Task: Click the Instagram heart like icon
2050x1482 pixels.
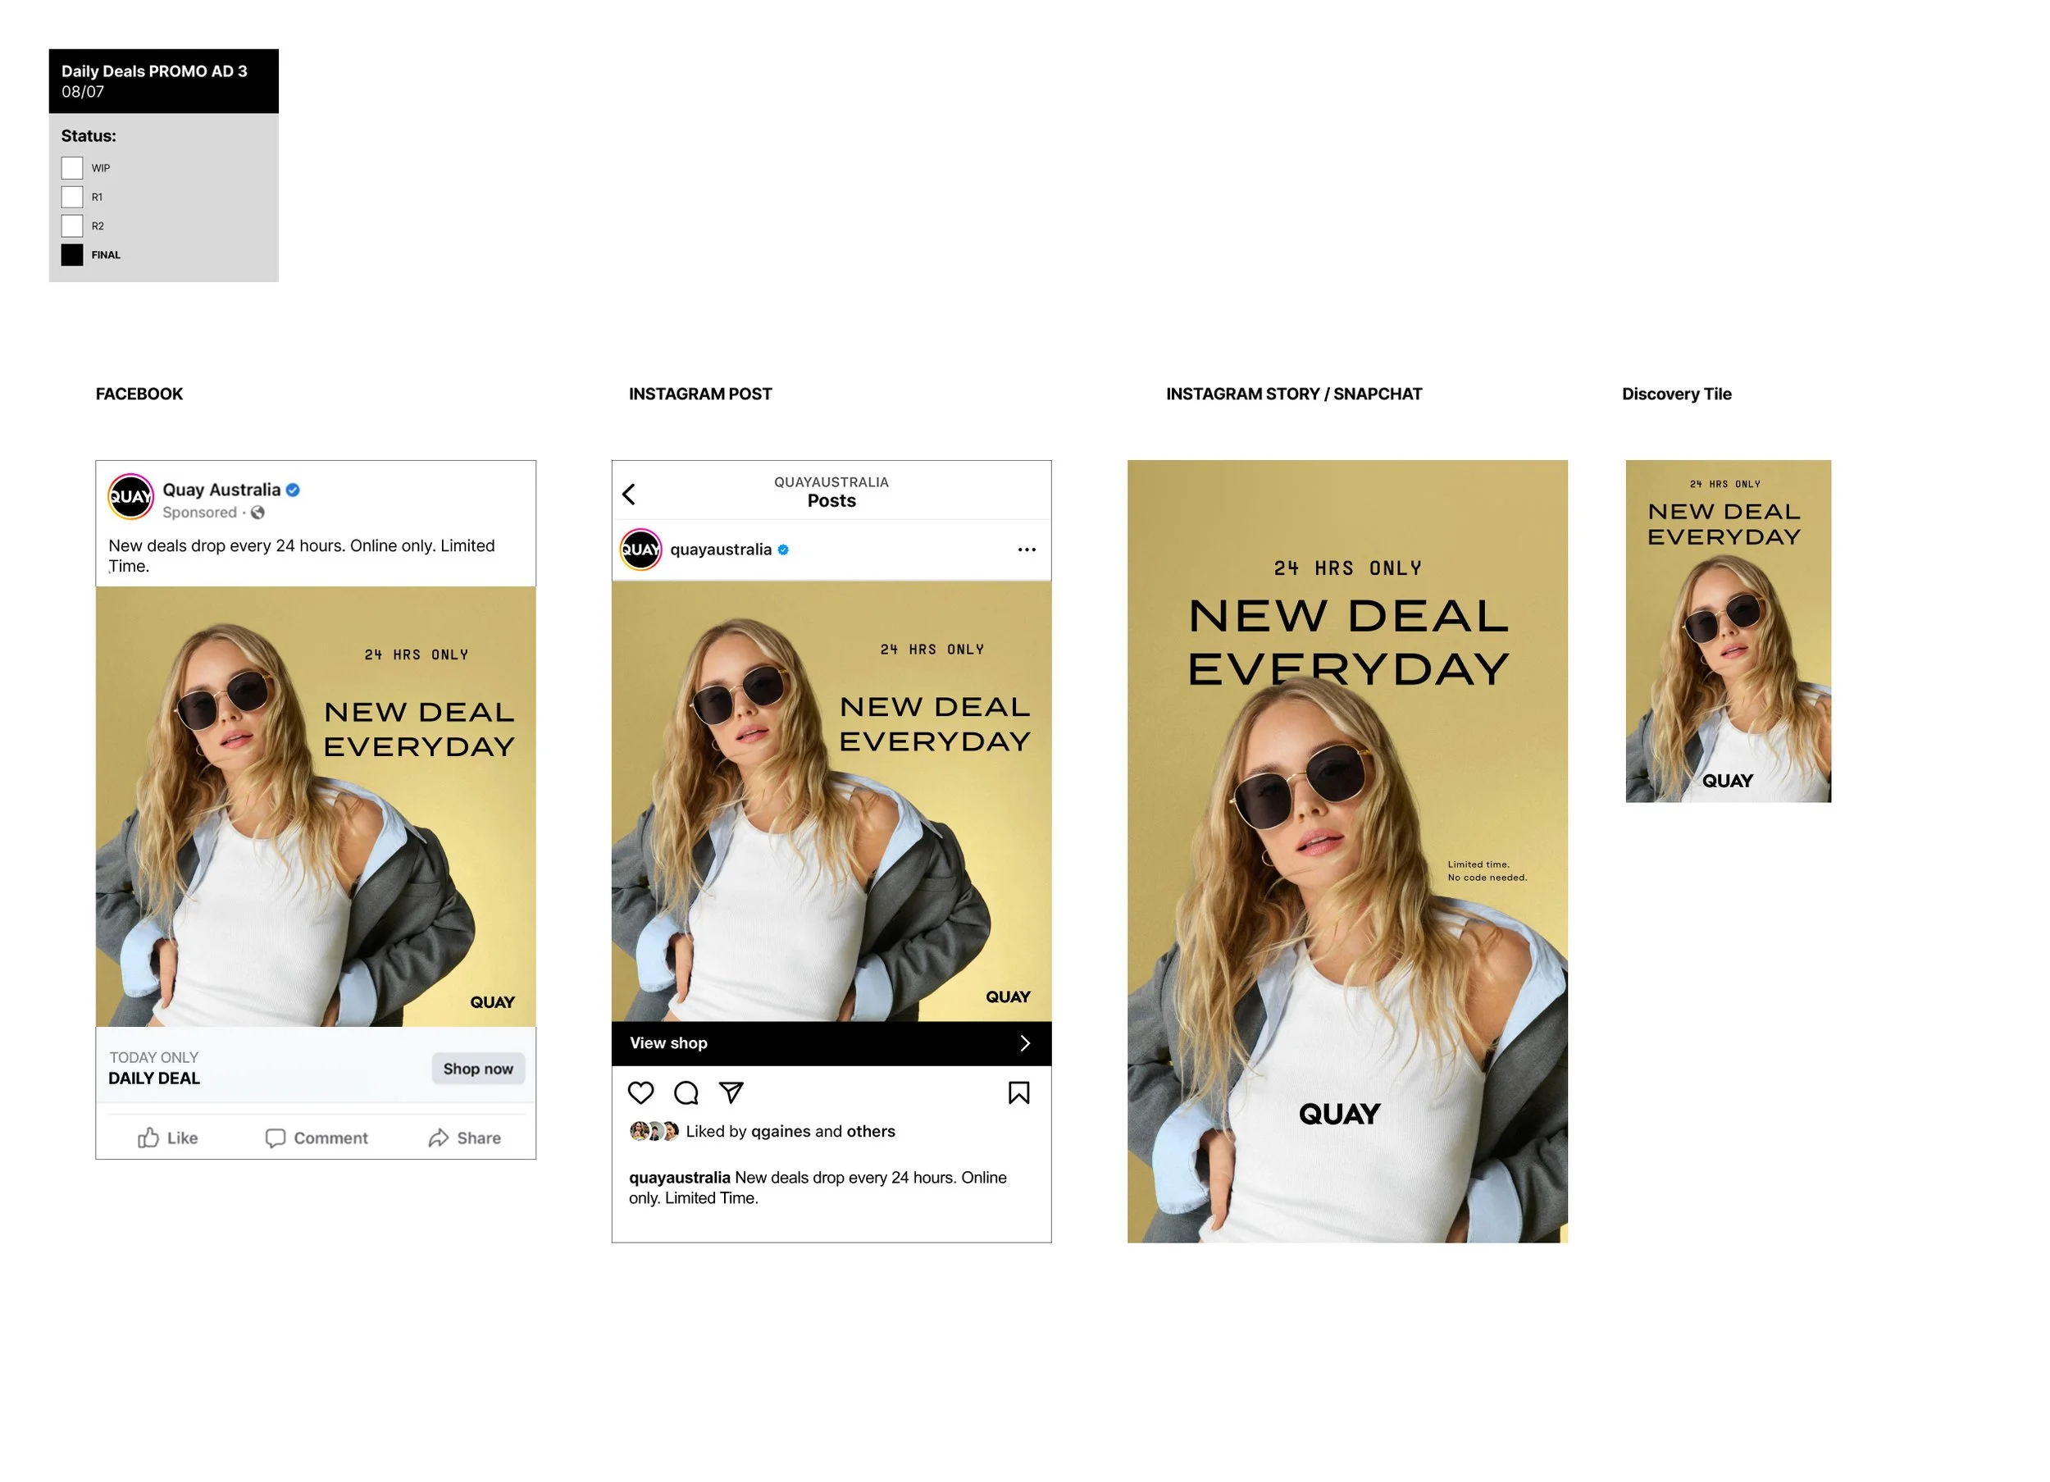Action: coord(641,1092)
